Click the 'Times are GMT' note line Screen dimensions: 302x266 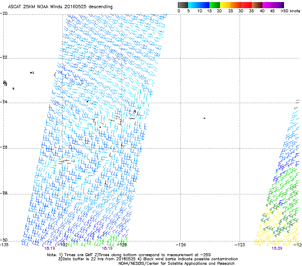(x=129, y=255)
